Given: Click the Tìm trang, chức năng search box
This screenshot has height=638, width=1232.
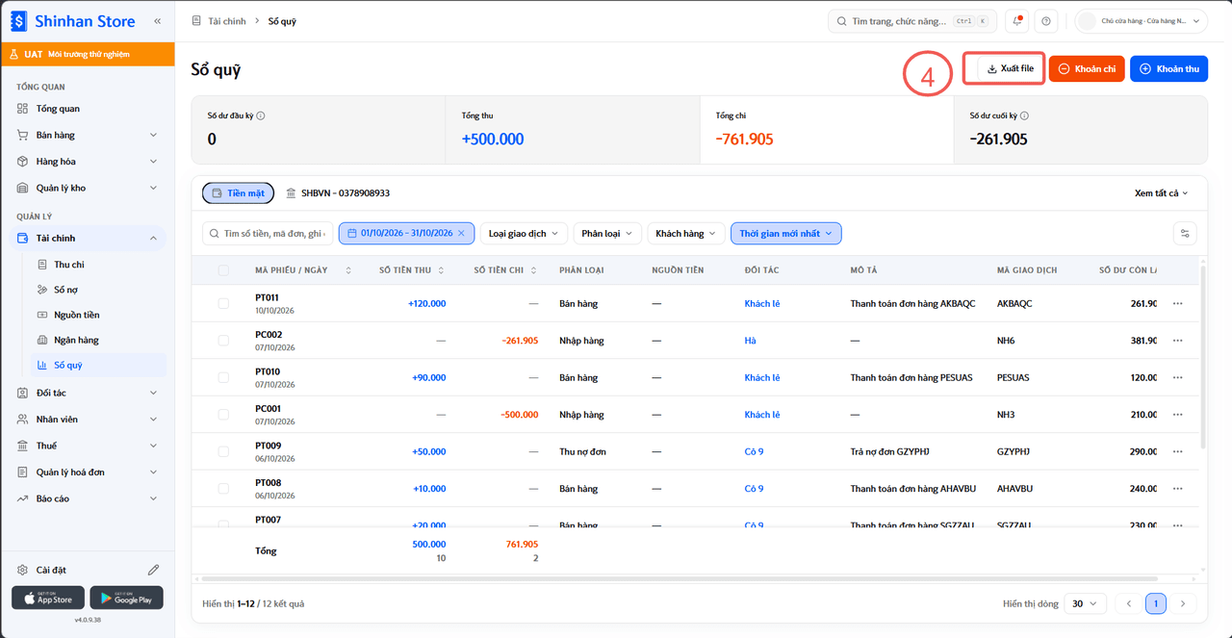Looking at the screenshot, I should (912, 21).
